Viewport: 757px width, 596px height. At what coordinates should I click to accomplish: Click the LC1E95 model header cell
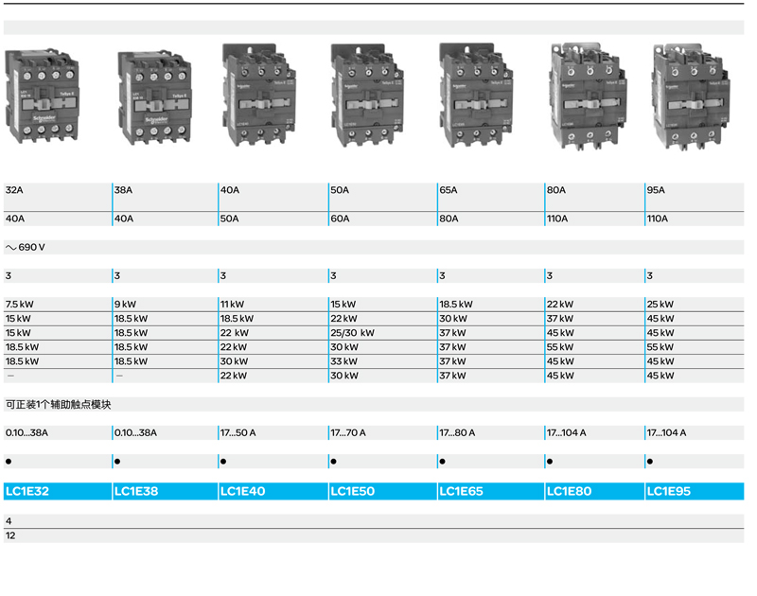point(695,491)
